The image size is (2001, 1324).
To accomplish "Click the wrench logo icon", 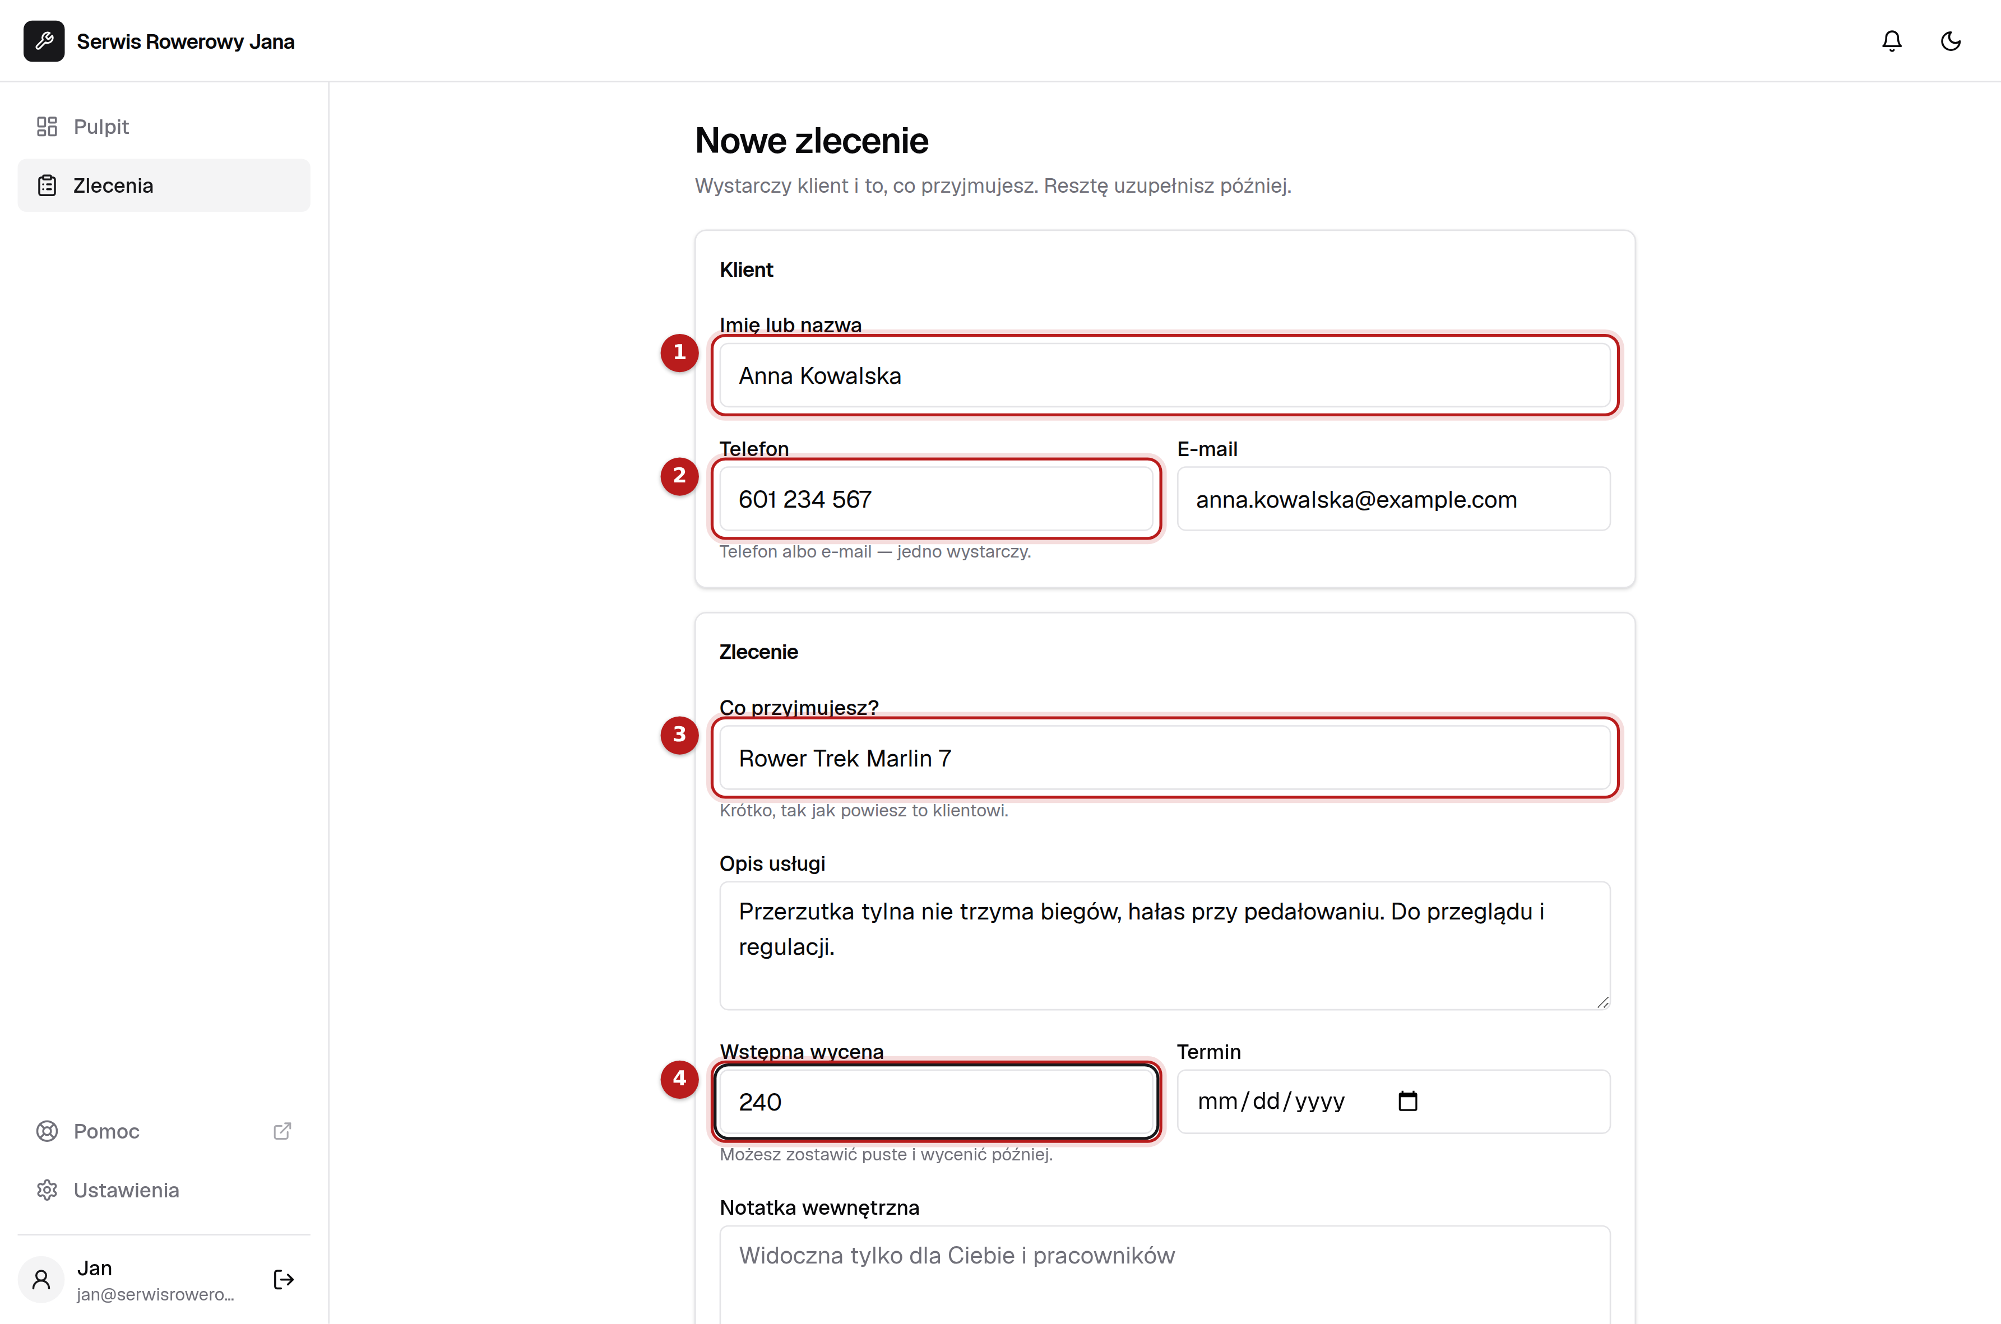I will pos(44,41).
